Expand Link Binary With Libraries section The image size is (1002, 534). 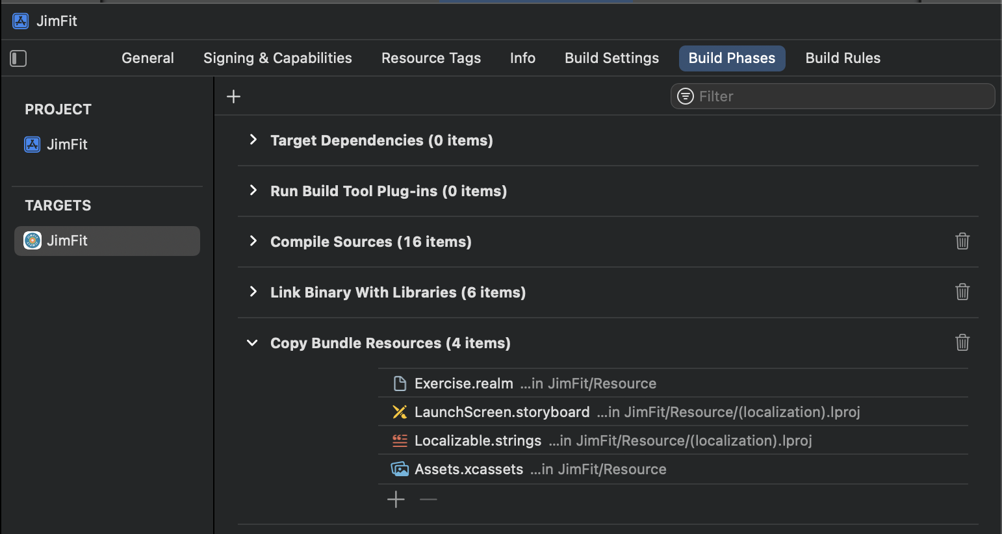coord(253,292)
